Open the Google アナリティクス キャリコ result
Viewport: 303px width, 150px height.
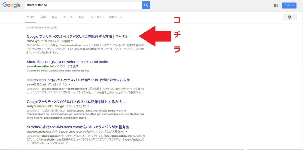pyautogui.click(x=77, y=37)
